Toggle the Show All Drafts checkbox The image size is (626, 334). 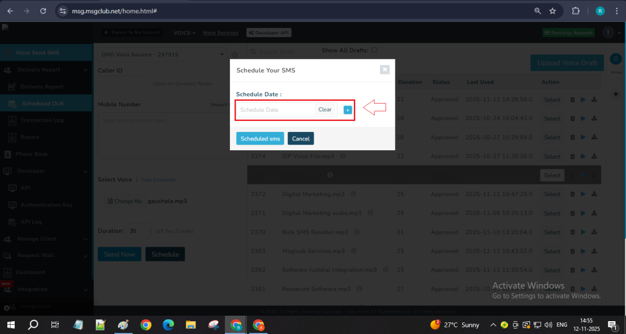click(x=374, y=50)
